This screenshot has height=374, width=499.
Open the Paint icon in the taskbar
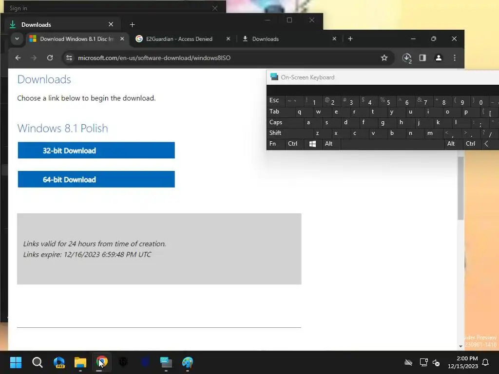[188, 362]
